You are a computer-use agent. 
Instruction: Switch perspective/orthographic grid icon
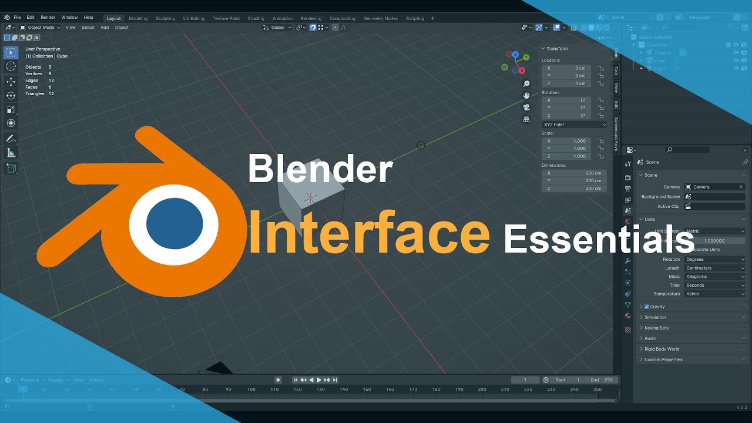tap(526, 119)
